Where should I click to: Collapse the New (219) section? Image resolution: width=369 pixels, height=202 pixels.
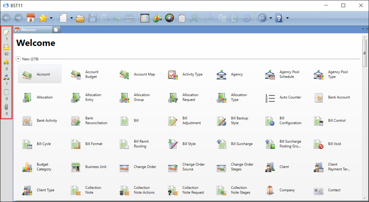click(18, 59)
